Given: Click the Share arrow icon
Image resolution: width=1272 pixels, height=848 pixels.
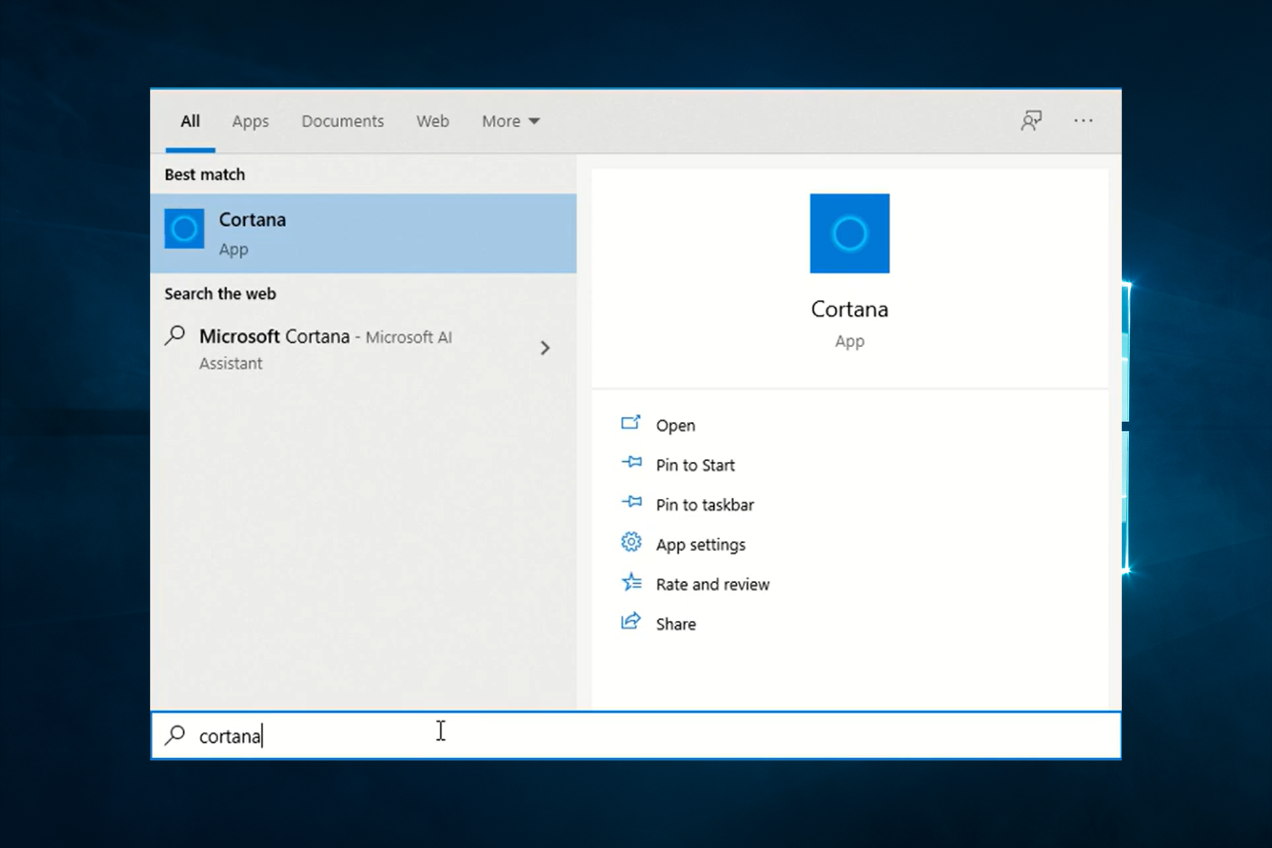Looking at the screenshot, I should [x=631, y=622].
